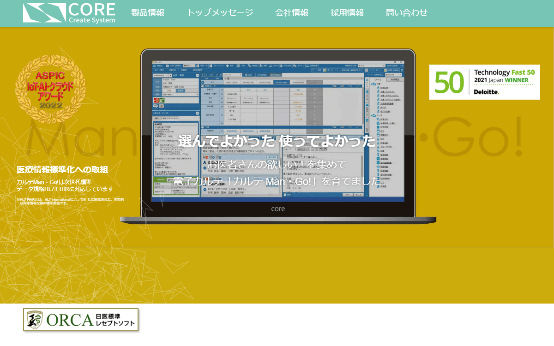Click the CORE Create System logo

pos(69,13)
